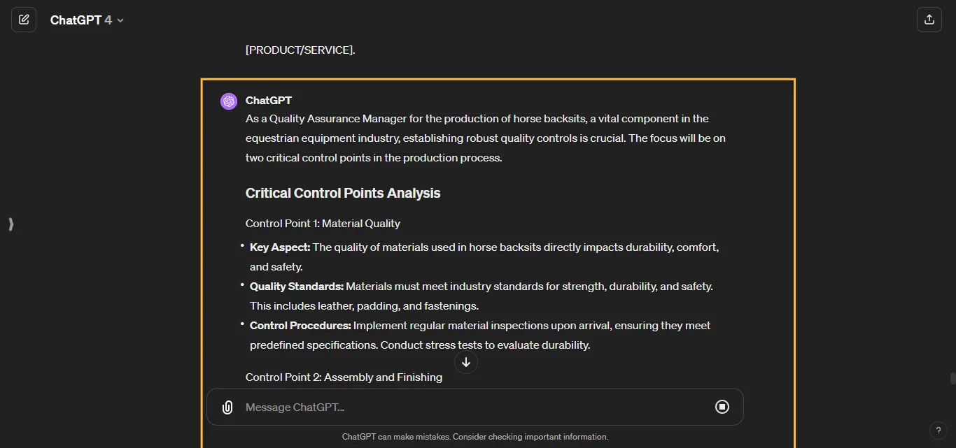956x448 pixels.
Task: Click the paperclip attachment icon
Action: 227,407
